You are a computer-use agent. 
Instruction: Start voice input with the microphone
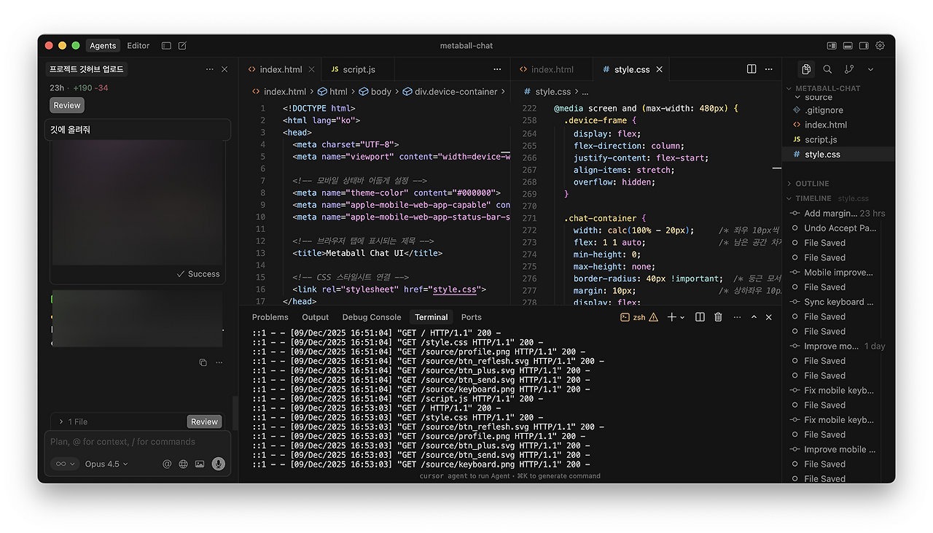coord(218,464)
